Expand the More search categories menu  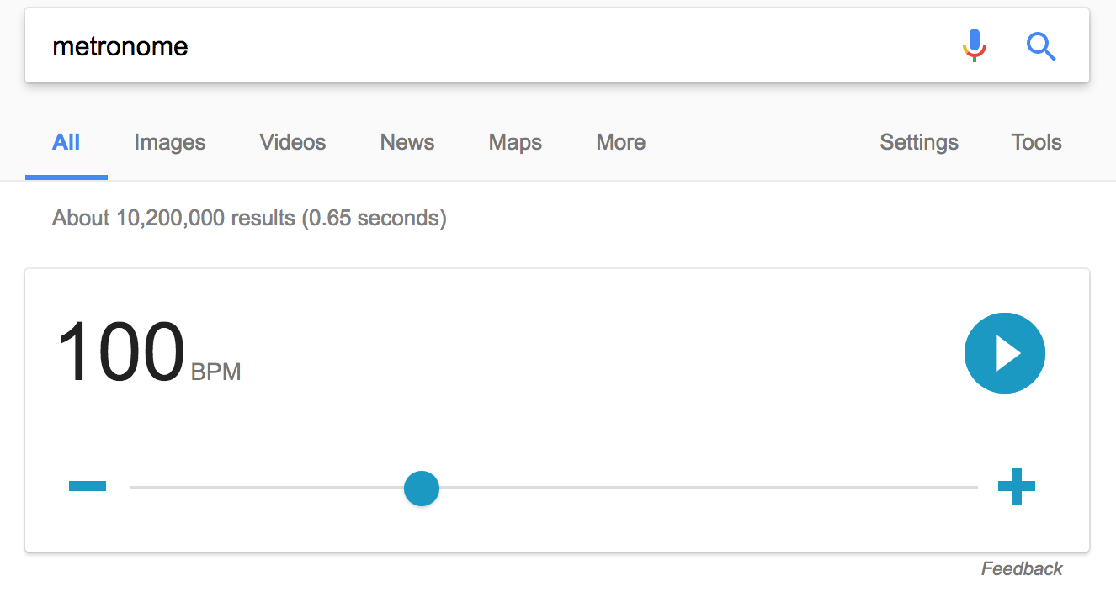point(621,142)
